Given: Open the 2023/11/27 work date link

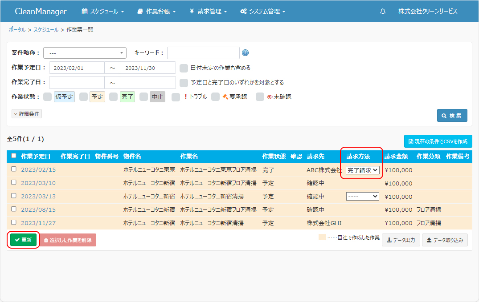Looking at the screenshot, I should 38,223.
